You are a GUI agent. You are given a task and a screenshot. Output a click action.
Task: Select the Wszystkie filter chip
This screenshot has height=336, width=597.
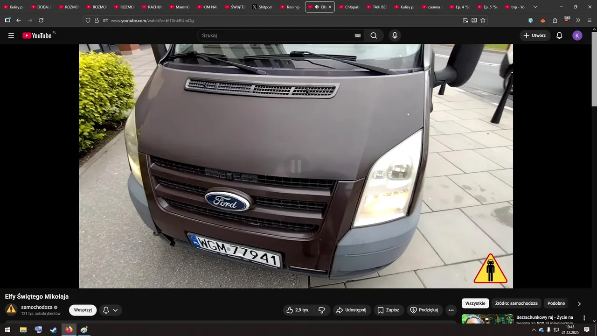[x=475, y=303]
